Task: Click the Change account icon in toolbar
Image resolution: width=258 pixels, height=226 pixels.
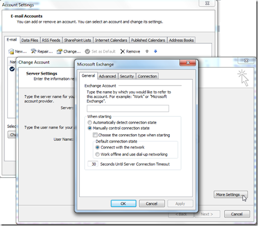Action: point(59,51)
